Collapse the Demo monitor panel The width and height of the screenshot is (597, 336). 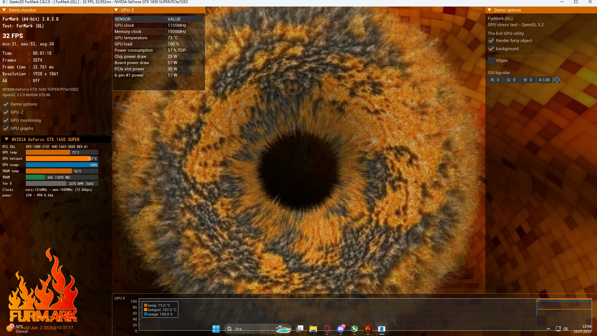(4, 10)
